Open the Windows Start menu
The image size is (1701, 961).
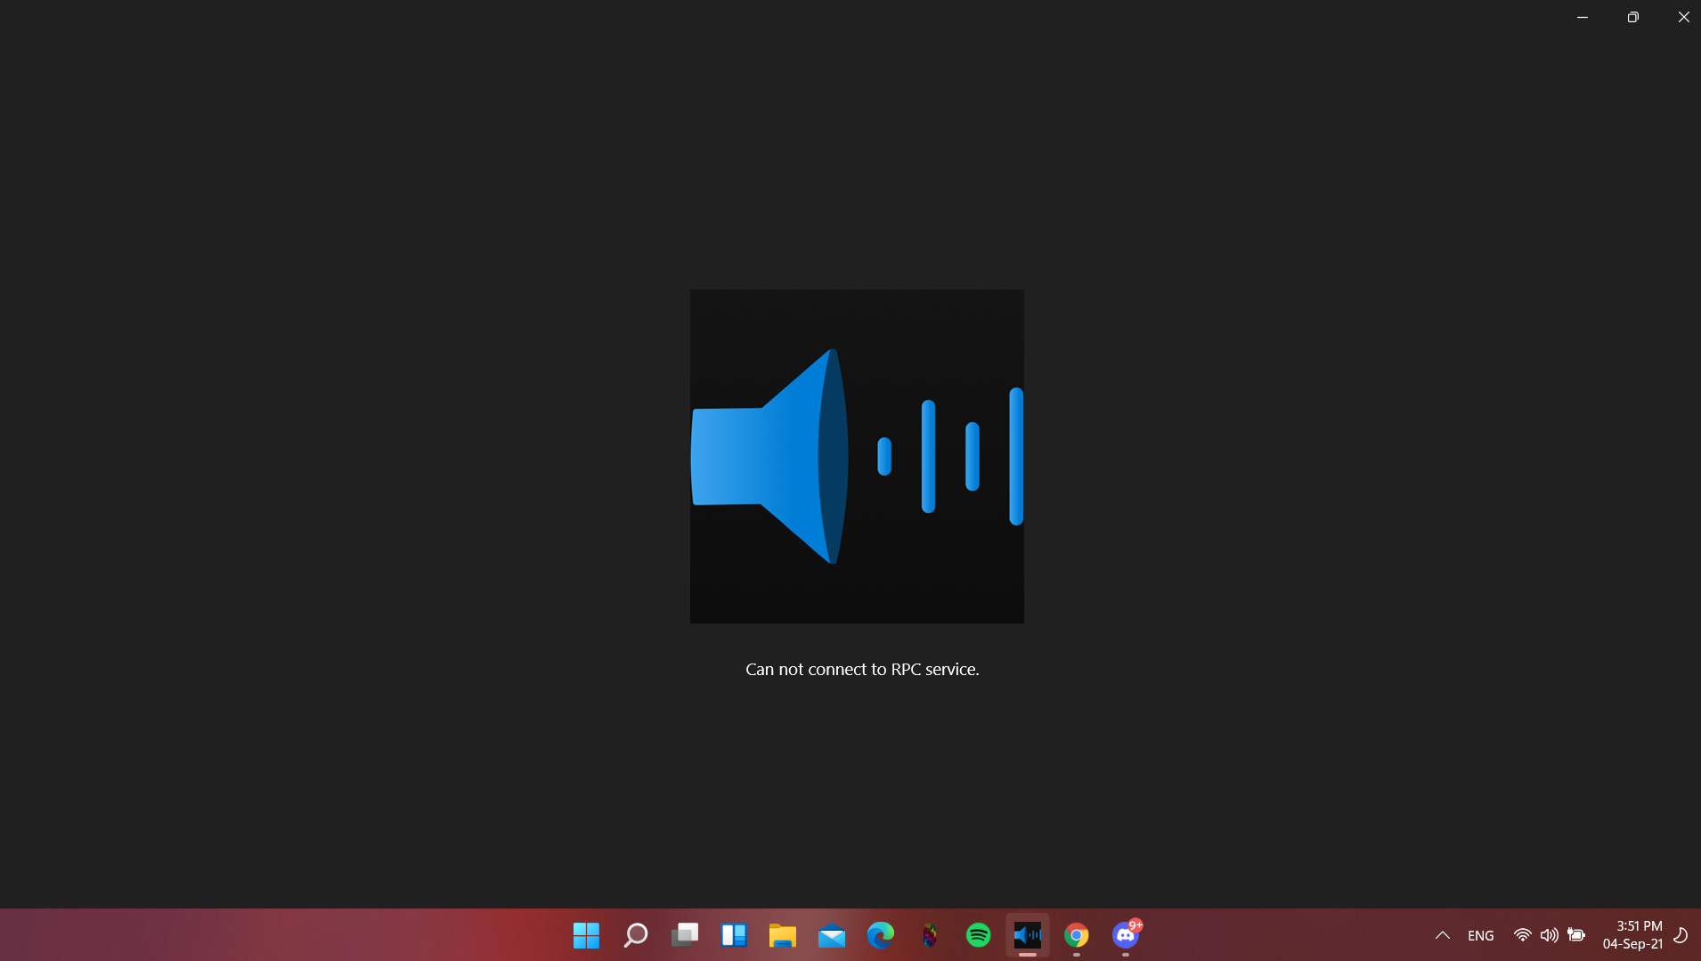click(x=586, y=935)
